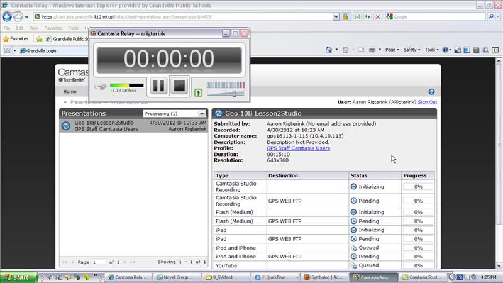This screenshot has height=283, width=503.
Task: Click the magnifier search button
Action: [490, 17]
